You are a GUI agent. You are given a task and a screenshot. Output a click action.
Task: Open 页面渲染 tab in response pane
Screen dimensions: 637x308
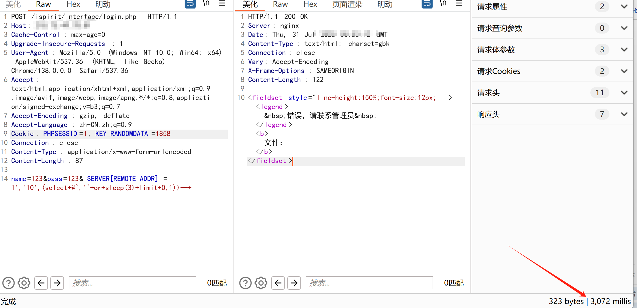pyautogui.click(x=347, y=4)
